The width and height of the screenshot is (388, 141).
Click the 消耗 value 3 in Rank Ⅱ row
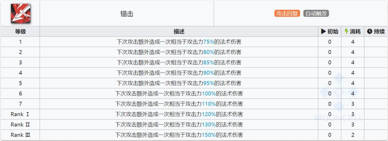pyautogui.click(x=353, y=125)
